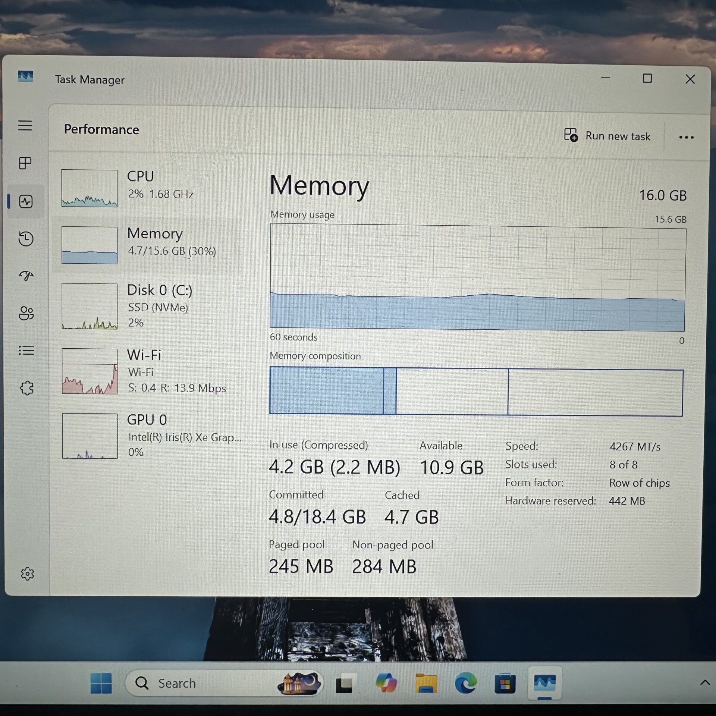Image resolution: width=716 pixels, height=716 pixels.
Task: Click the Memory usage graph
Action: (x=477, y=277)
